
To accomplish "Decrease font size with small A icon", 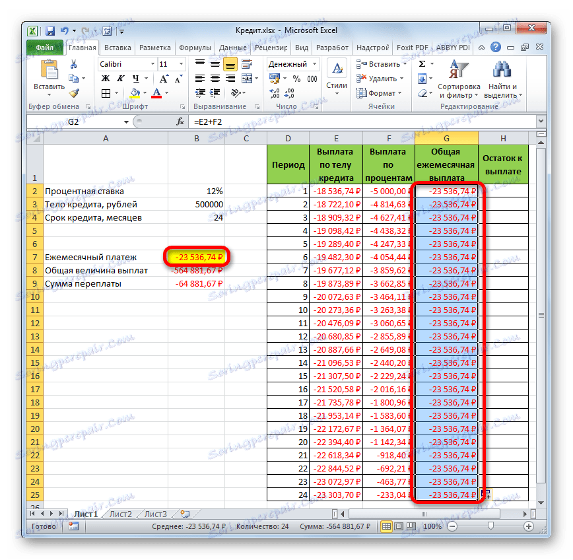I will click(178, 78).
